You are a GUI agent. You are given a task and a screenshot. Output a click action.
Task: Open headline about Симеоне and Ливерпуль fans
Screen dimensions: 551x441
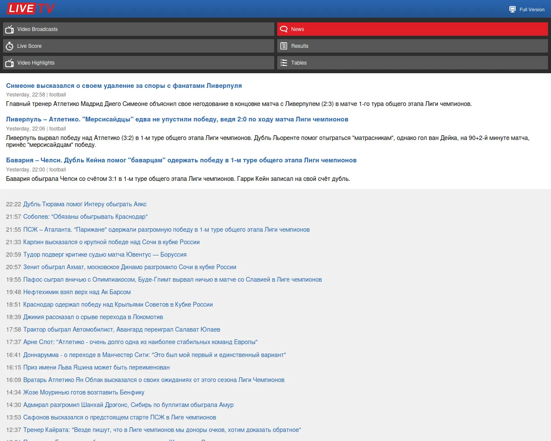[x=124, y=86]
